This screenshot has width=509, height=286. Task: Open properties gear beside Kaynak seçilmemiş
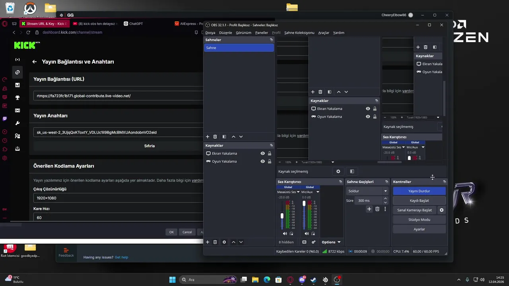click(x=338, y=172)
